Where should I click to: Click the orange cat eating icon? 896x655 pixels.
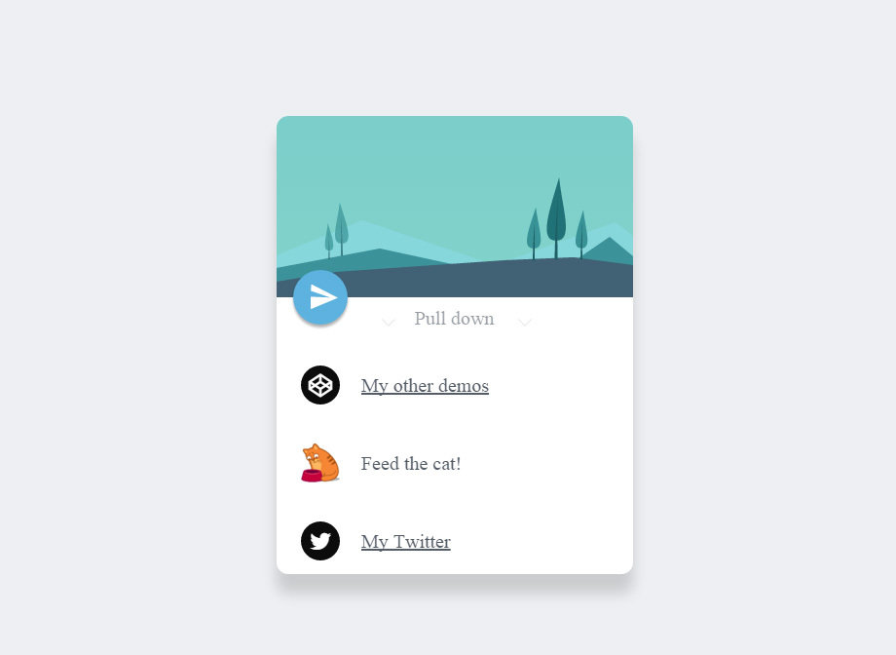coord(320,463)
